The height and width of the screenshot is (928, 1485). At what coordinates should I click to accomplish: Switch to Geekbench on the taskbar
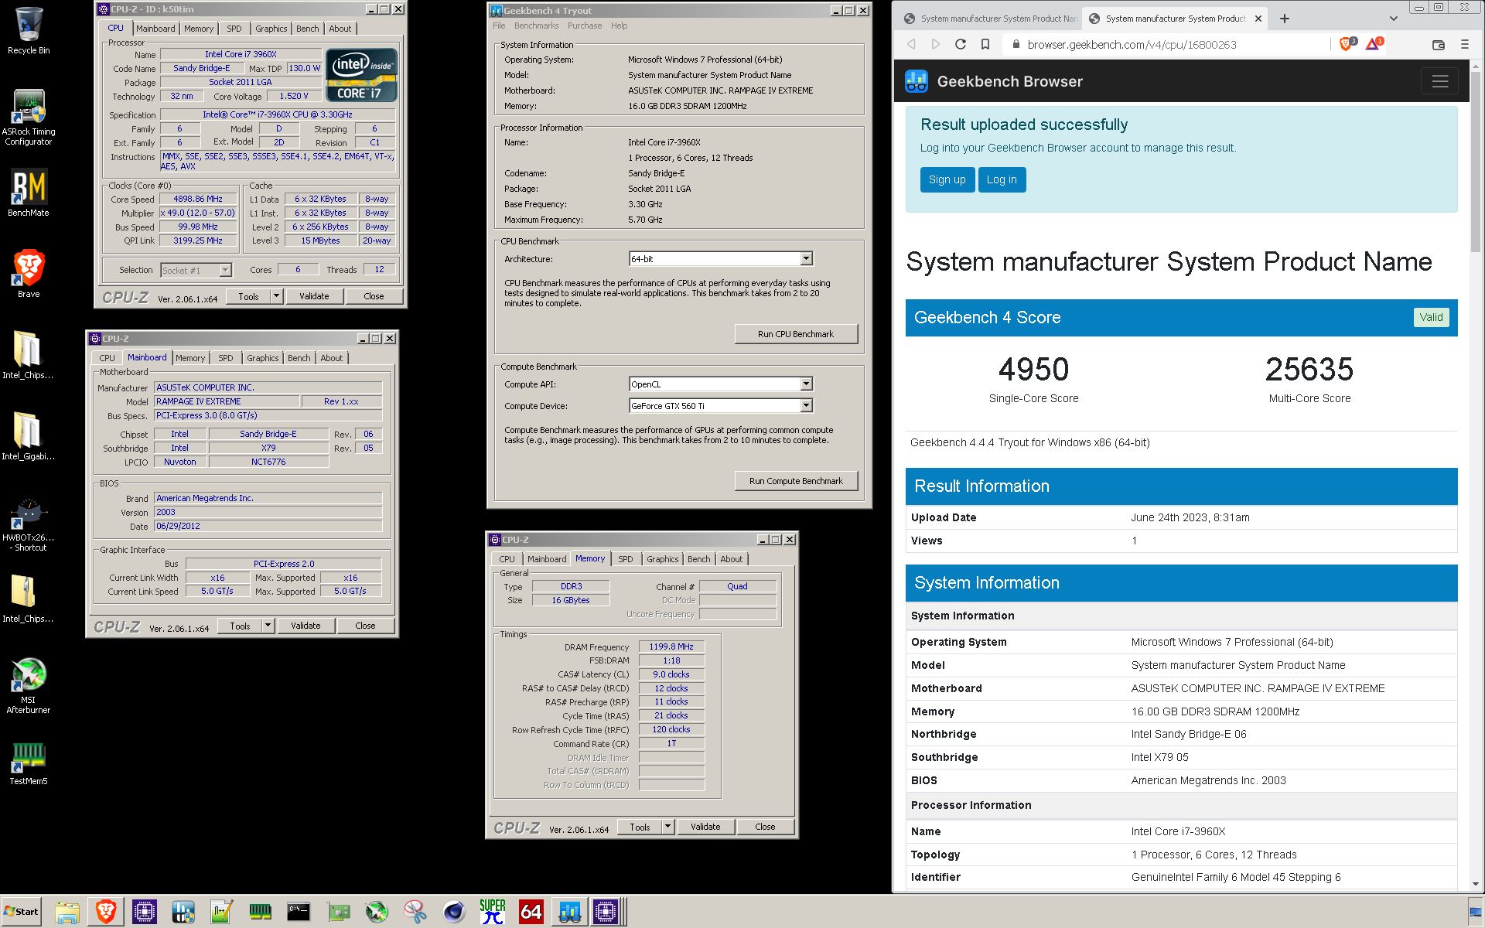pyautogui.click(x=570, y=913)
